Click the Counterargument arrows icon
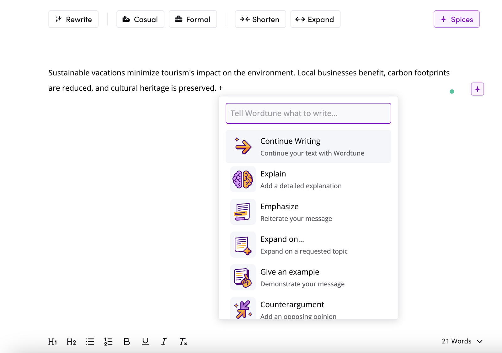Image resolution: width=502 pixels, height=353 pixels. (243, 309)
